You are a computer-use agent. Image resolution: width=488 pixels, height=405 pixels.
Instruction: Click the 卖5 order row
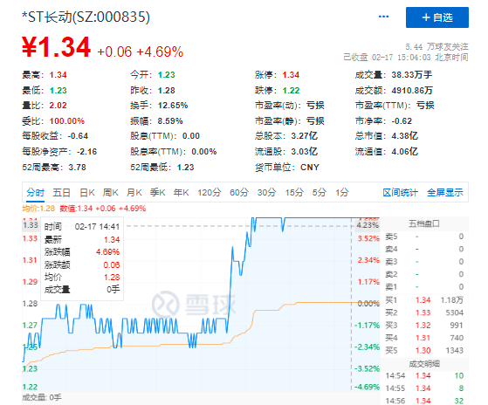424,237
